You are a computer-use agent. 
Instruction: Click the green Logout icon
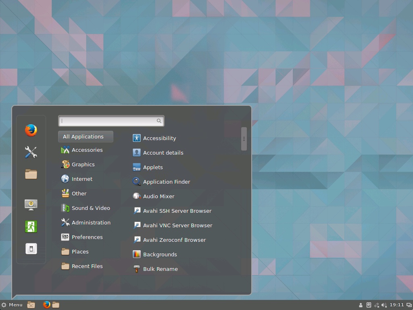(x=31, y=226)
